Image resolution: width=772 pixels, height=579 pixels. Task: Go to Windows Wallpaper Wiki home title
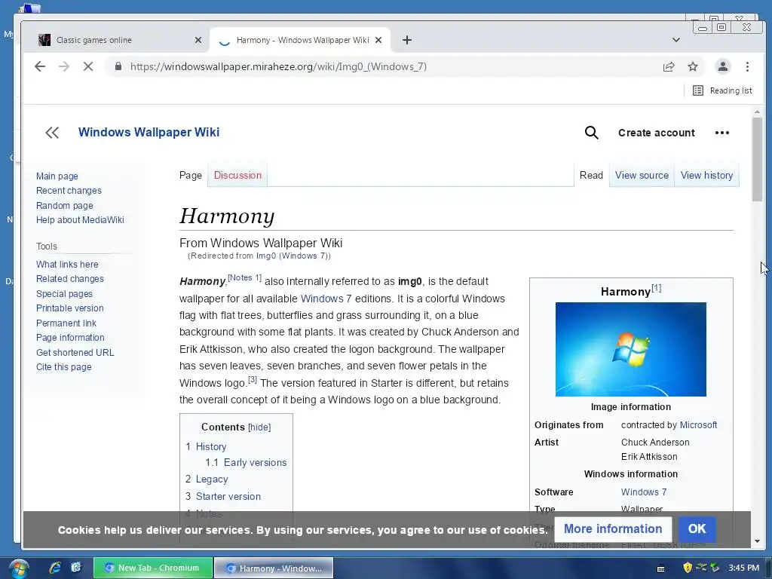pos(149,132)
